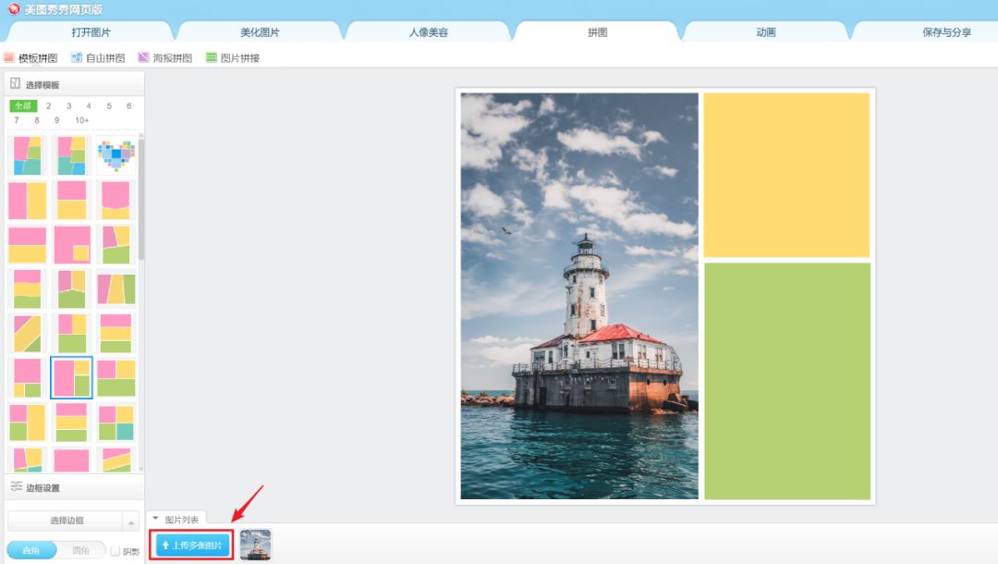The image size is (998, 564).
Task: Select the heart-shaped collage template
Action: pos(116,155)
